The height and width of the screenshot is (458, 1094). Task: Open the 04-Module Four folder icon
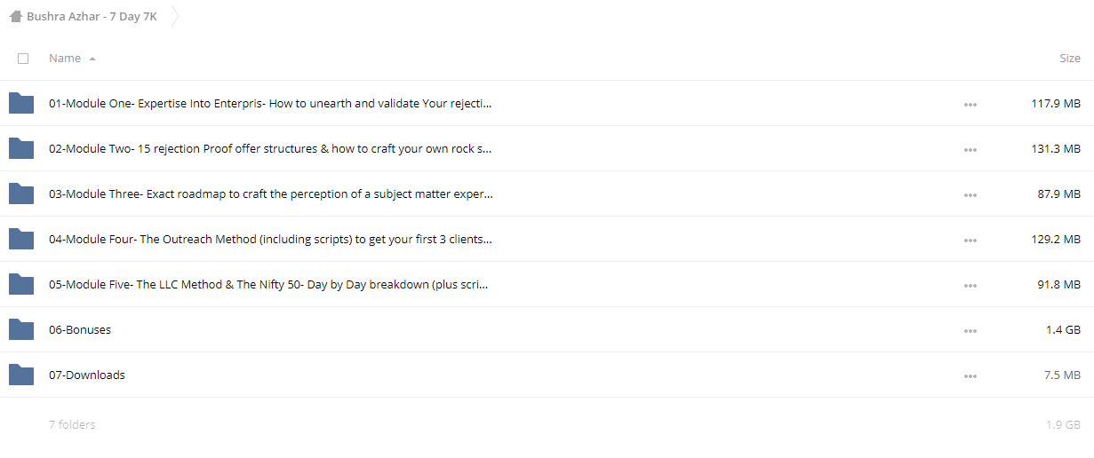(21, 239)
